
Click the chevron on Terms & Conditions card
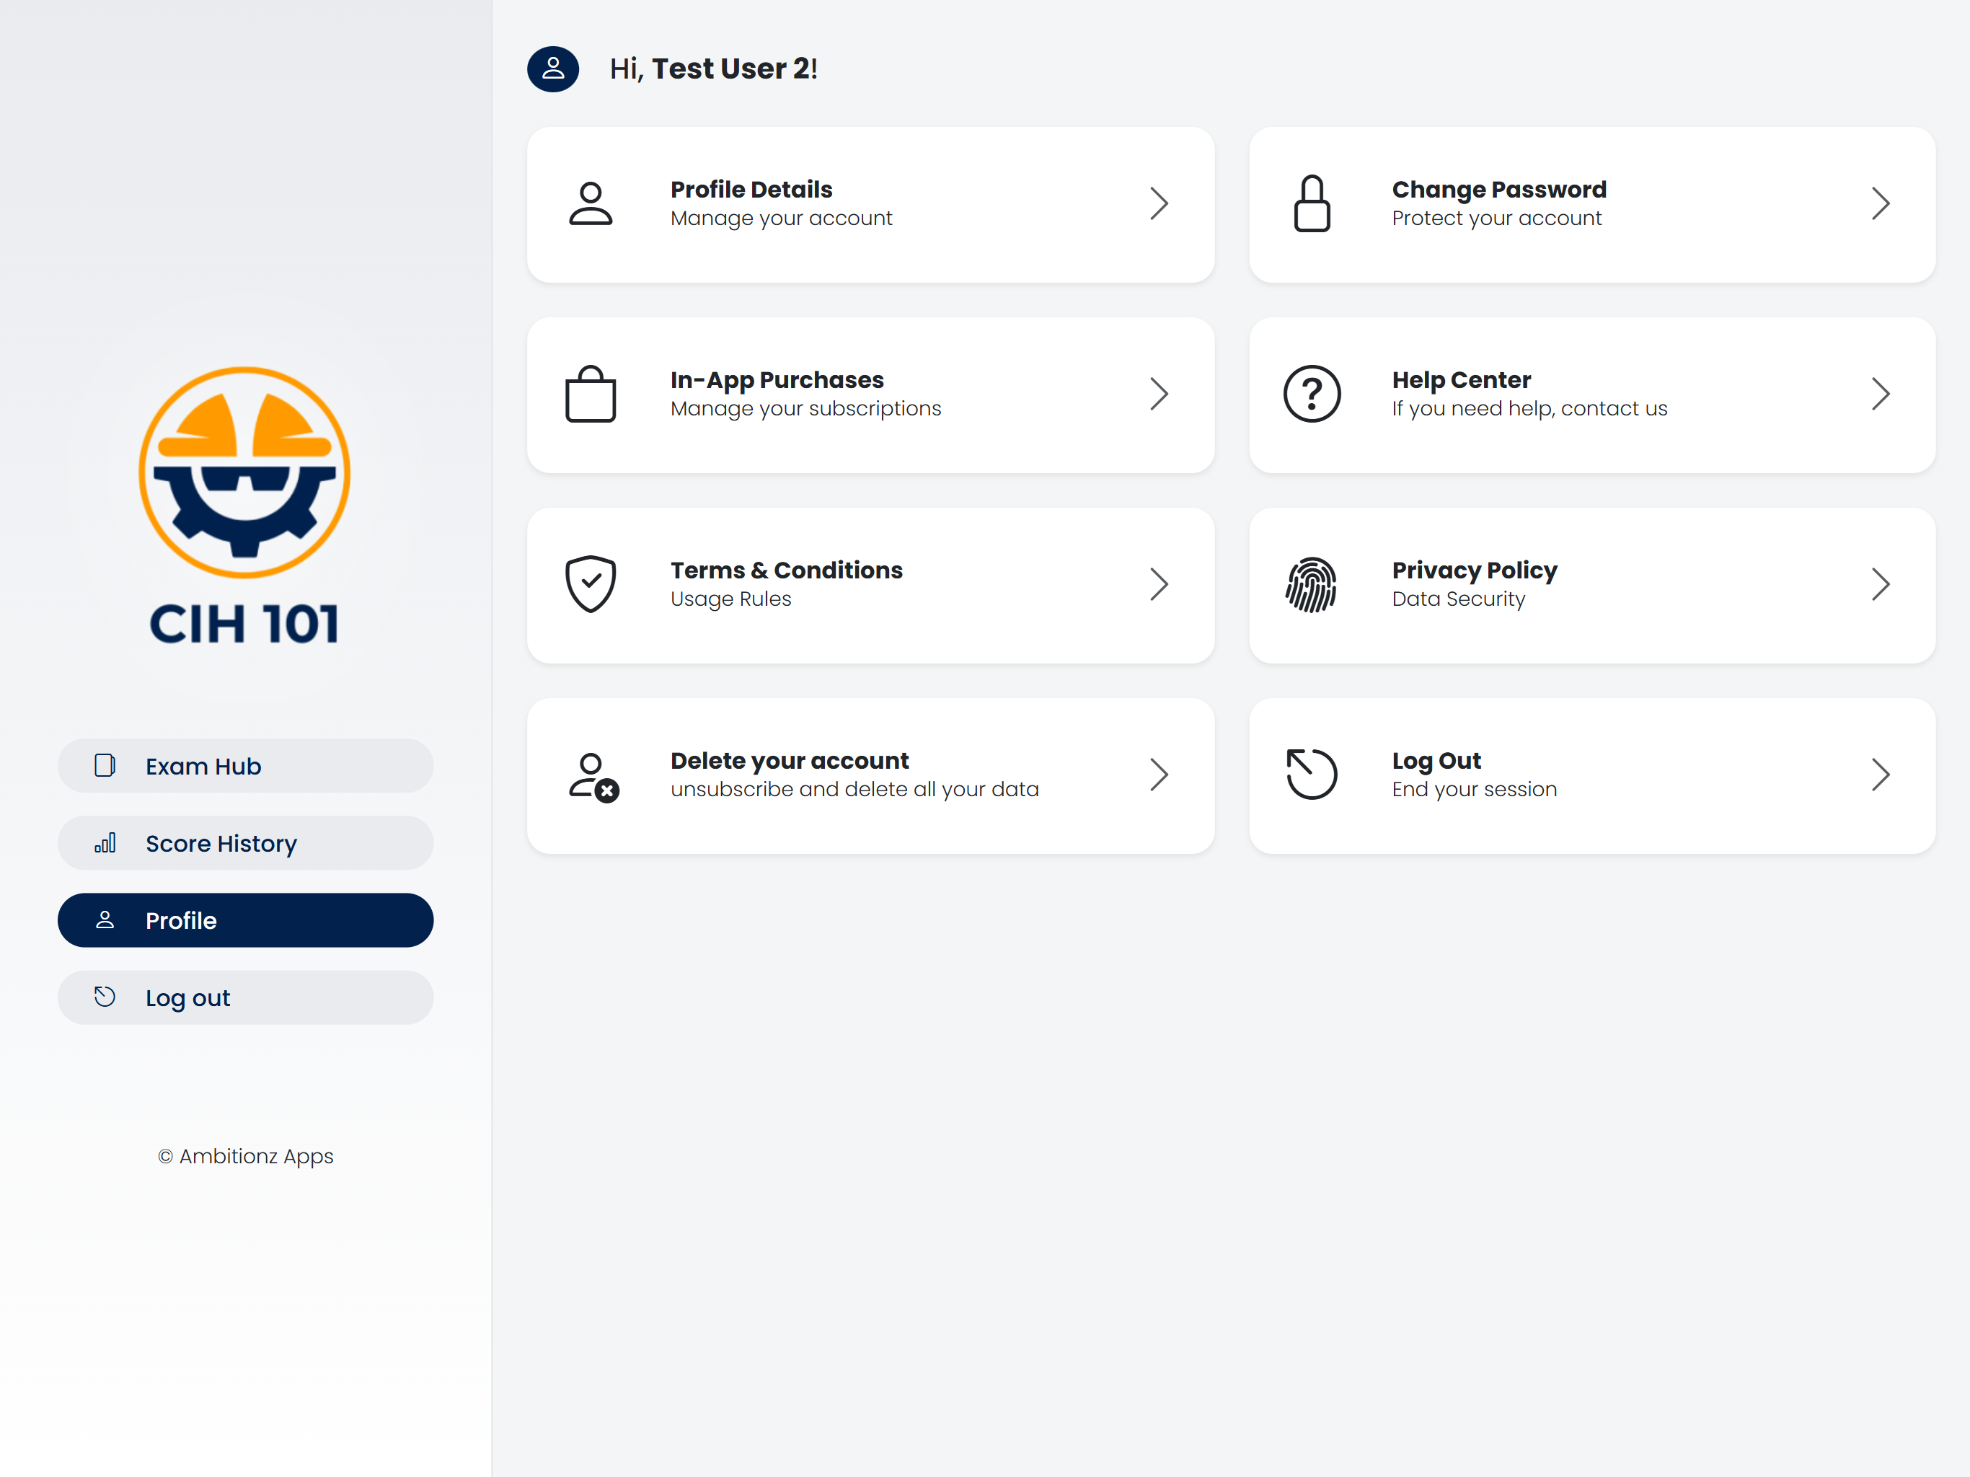pos(1159,584)
